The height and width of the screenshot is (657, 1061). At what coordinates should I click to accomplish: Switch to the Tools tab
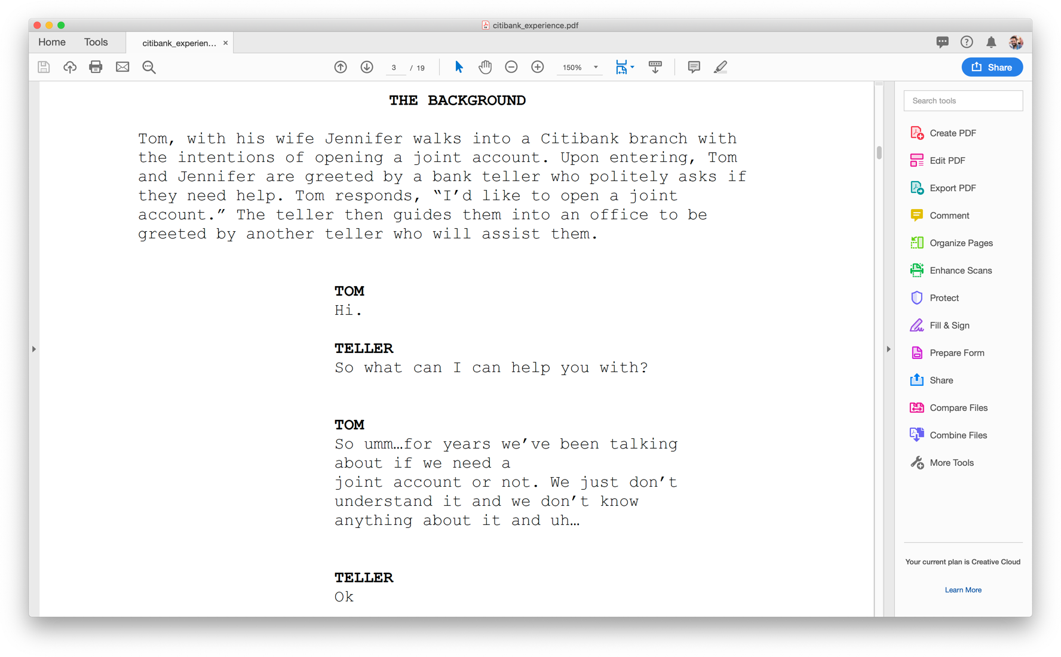[96, 42]
